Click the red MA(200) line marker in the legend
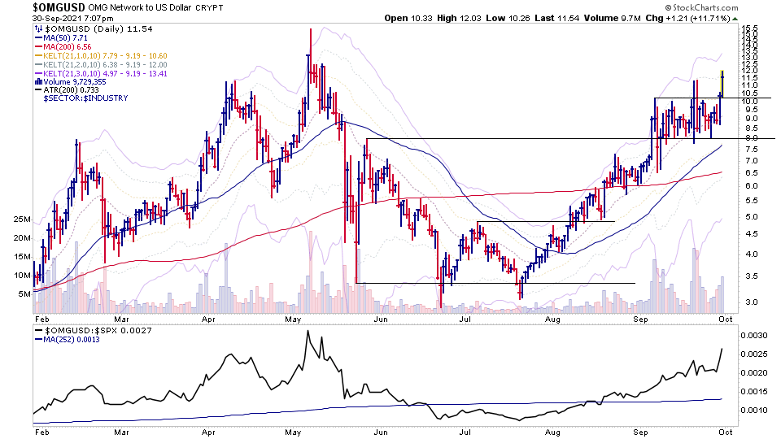 point(38,47)
